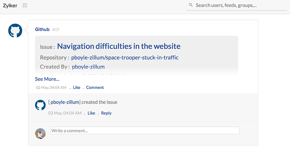The width and height of the screenshot is (290, 149).
Task: Focus the Search users, feeds, groups field
Action: 237,5
